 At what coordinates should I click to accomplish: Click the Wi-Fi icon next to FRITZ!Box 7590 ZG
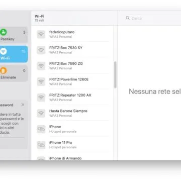point(41,66)
